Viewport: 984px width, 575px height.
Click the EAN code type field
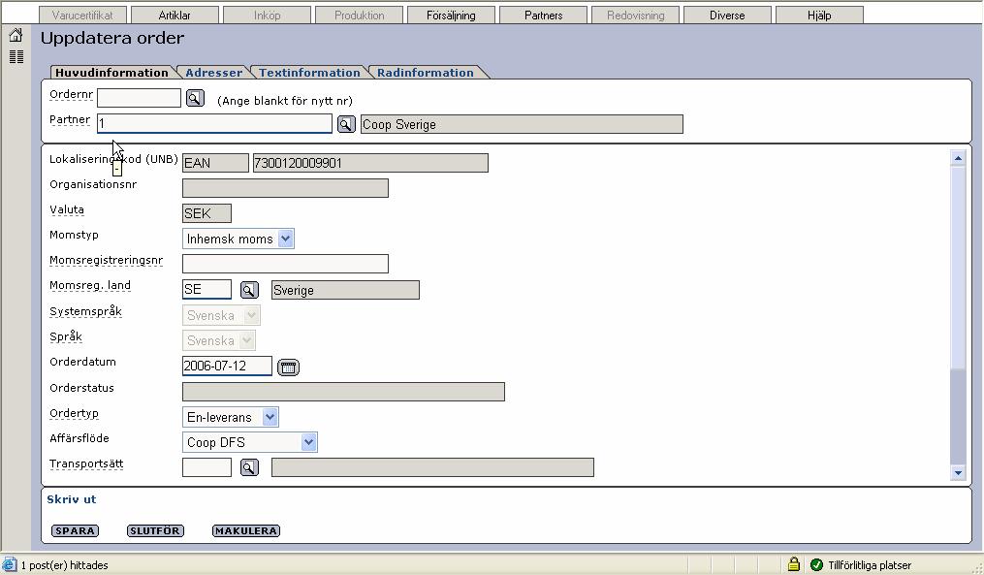pos(215,163)
